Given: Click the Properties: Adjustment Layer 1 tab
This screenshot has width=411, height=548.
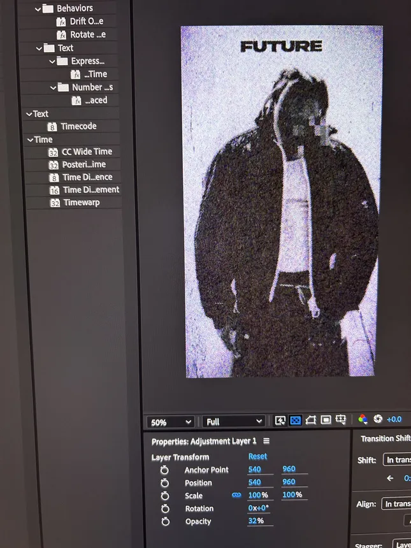Looking at the screenshot, I should (x=204, y=442).
